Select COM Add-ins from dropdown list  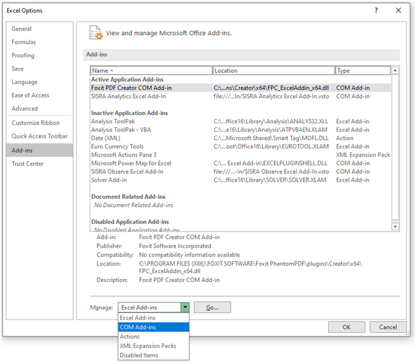click(138, 327)
